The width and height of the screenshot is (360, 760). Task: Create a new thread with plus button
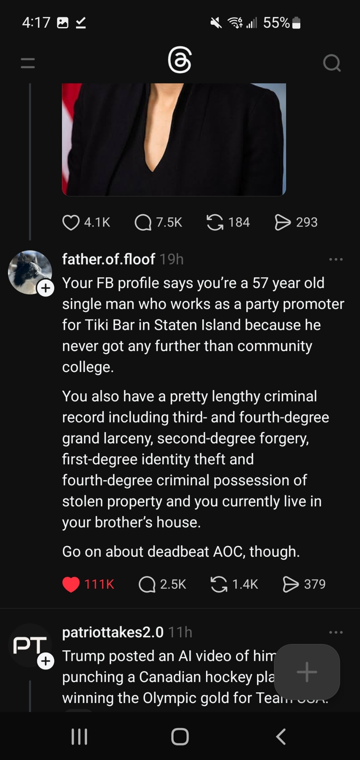[x=307, y=672]
